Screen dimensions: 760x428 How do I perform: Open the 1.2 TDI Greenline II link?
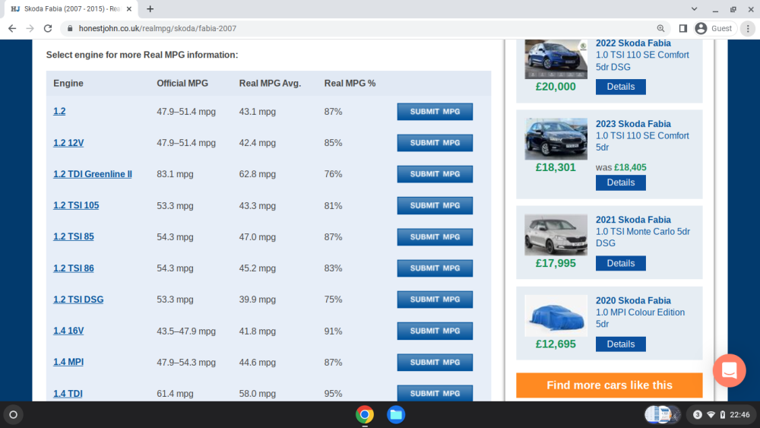[x=93, y=174]
